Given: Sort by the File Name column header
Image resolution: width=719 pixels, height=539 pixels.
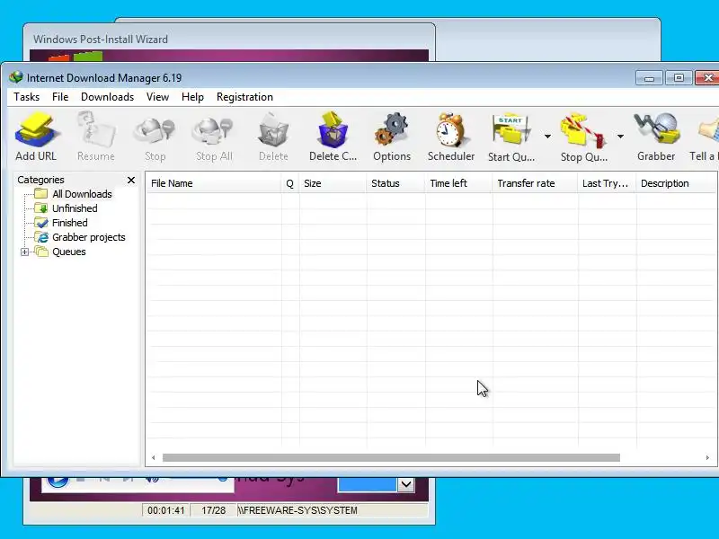Looking at the screenshot, I should coord(214,183).
